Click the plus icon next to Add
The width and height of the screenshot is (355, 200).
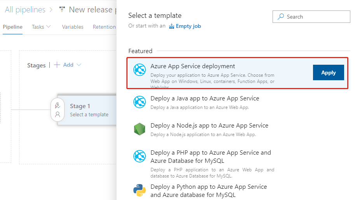[57, 65]
